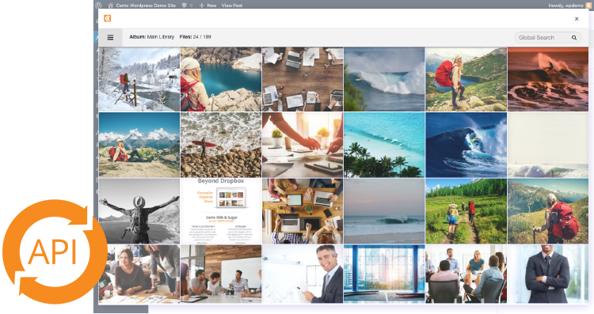The height and width of the screenshot is (314, 594).
Task: Select the woman overlooking turquoise lake photo
Action: click(221, 79)
